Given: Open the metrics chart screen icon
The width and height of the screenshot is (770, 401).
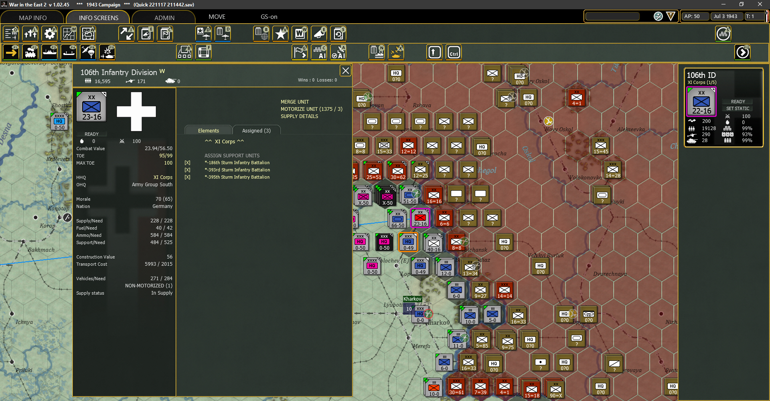Looking at the screenshot, I should click(x=69, y=34).
